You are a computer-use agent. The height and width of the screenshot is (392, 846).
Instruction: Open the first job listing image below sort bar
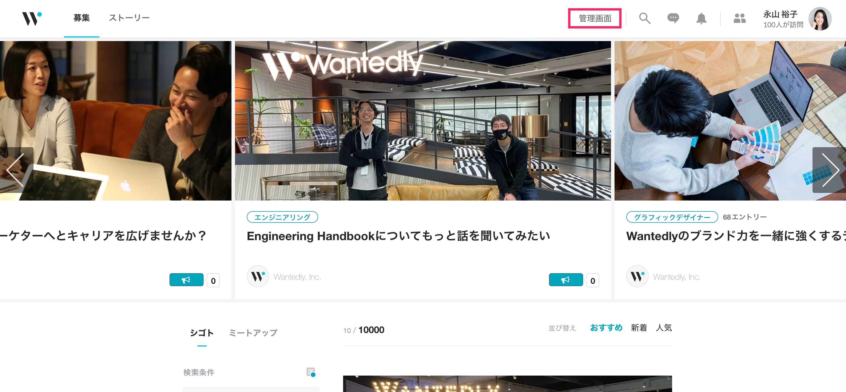click(507, 384)
